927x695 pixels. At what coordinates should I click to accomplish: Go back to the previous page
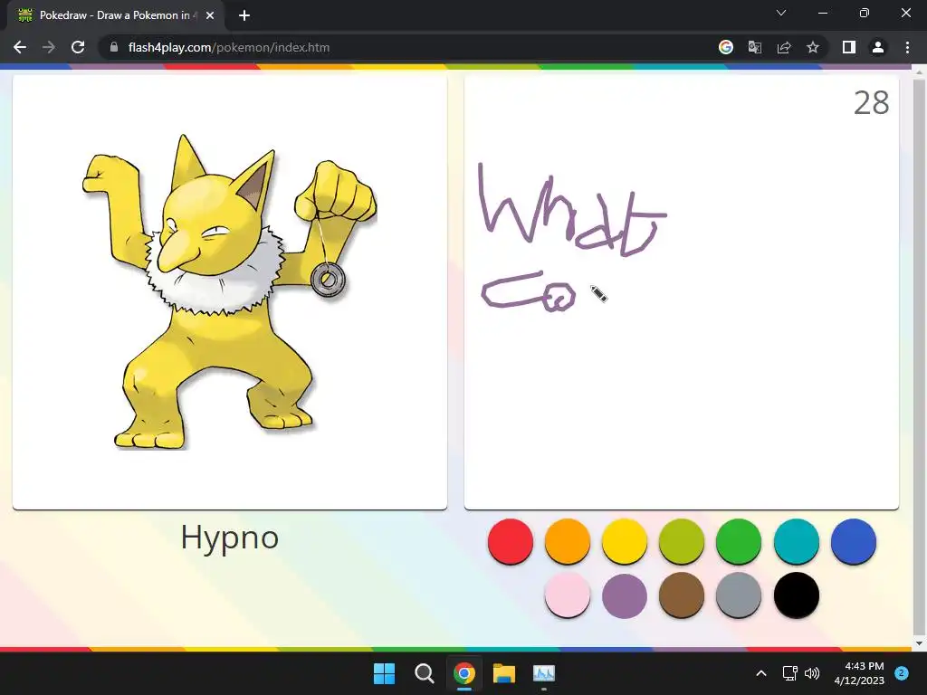(20, 47)
